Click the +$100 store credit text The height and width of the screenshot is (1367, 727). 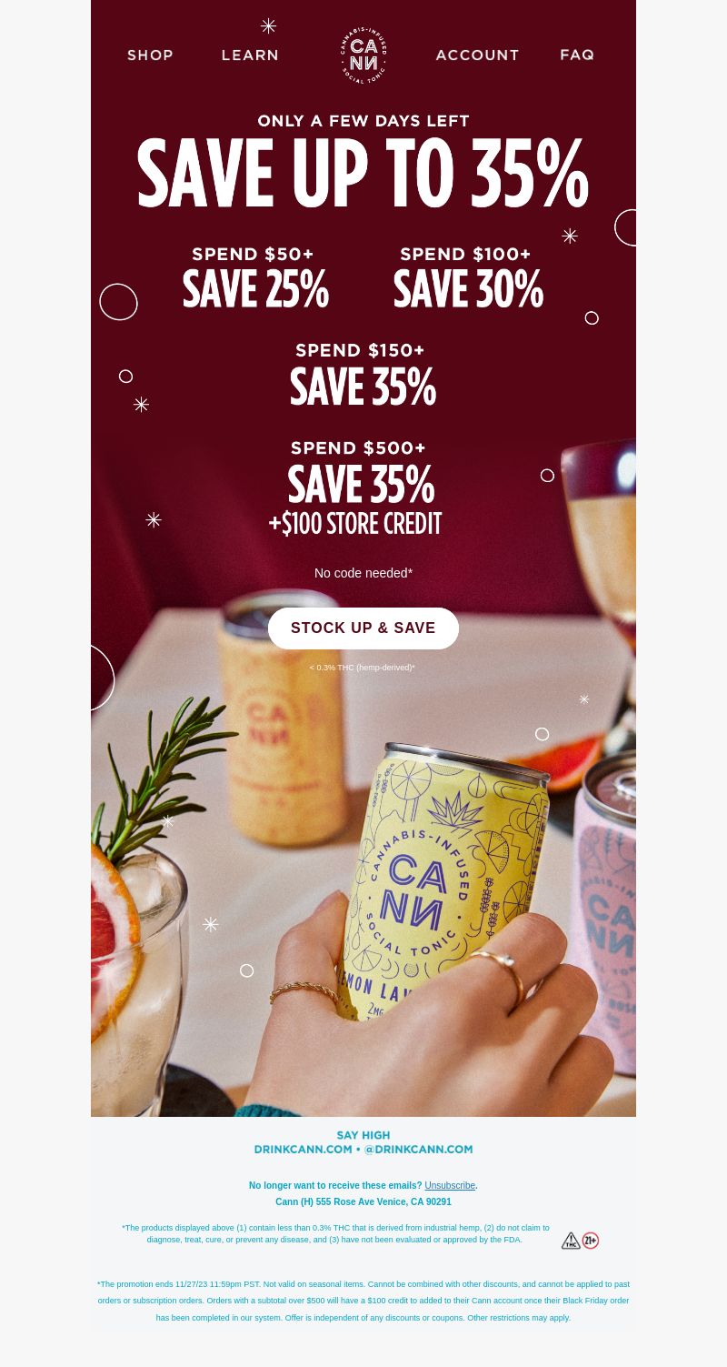[x=355, y=524]
